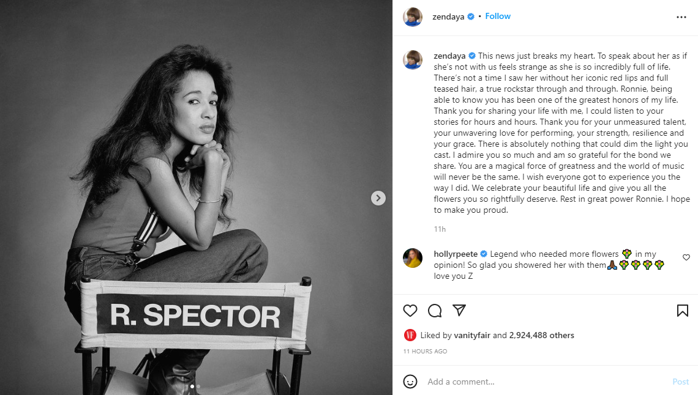Like hollyrpeete's comment with small heart

click(x=686, y=257)
